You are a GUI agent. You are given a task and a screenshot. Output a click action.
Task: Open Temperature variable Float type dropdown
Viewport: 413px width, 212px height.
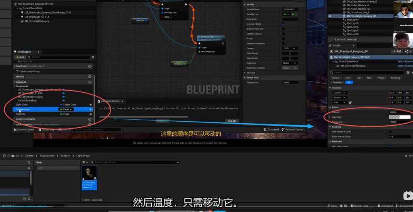click(67, 109)
